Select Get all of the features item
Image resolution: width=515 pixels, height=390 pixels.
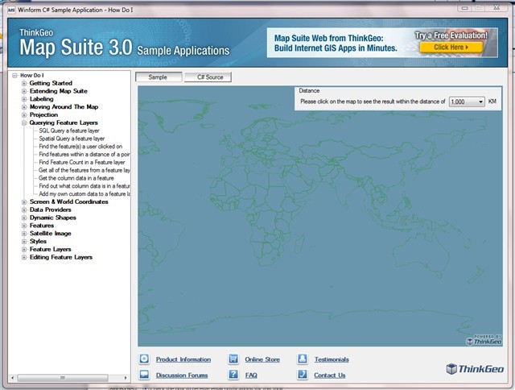tap(84, 170)
